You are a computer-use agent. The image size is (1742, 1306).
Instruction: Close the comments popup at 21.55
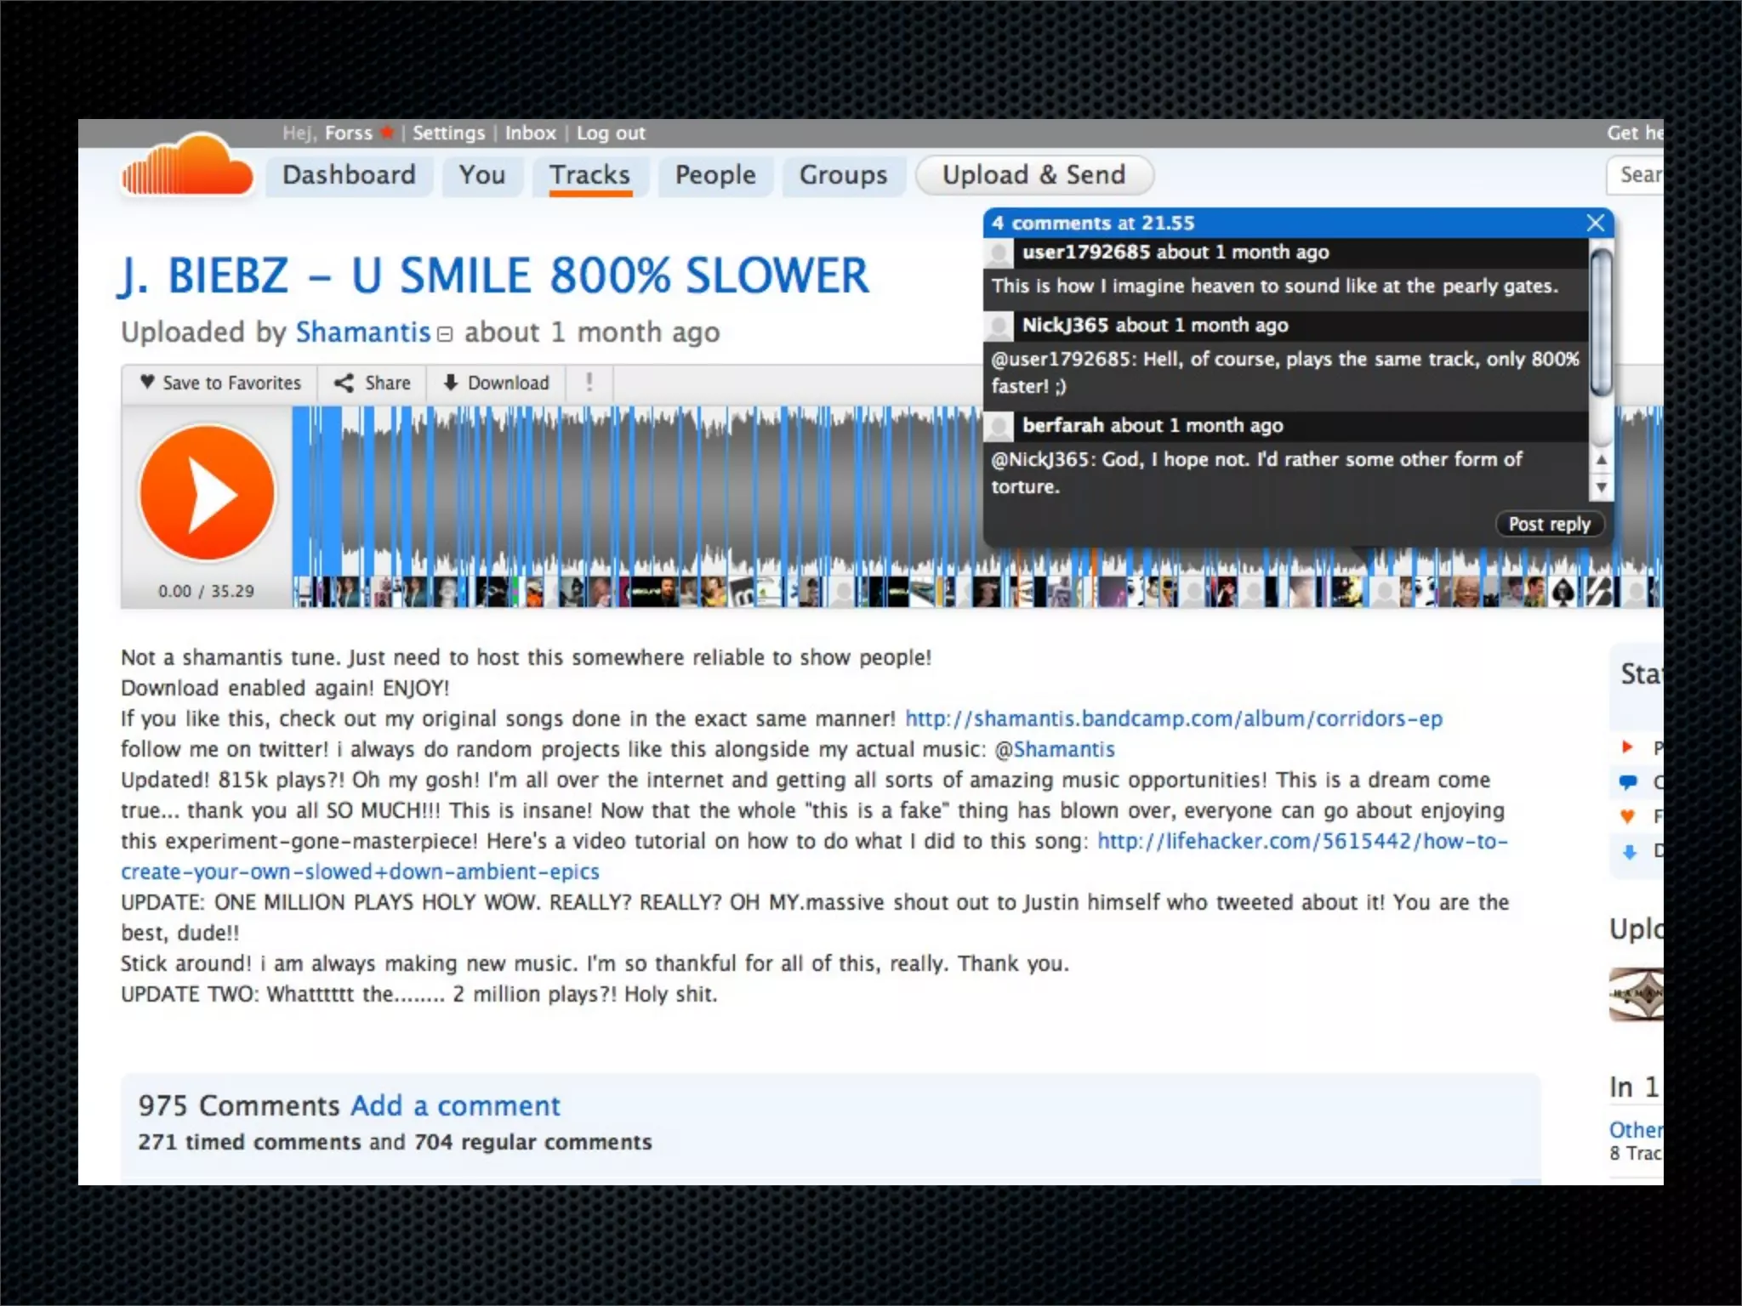(x=1595, y=223)
